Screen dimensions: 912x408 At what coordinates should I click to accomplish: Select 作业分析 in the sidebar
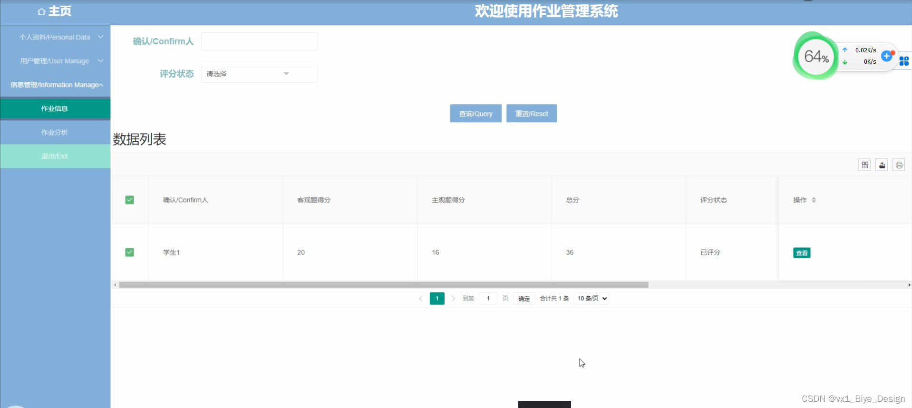[x=55, y=132]
